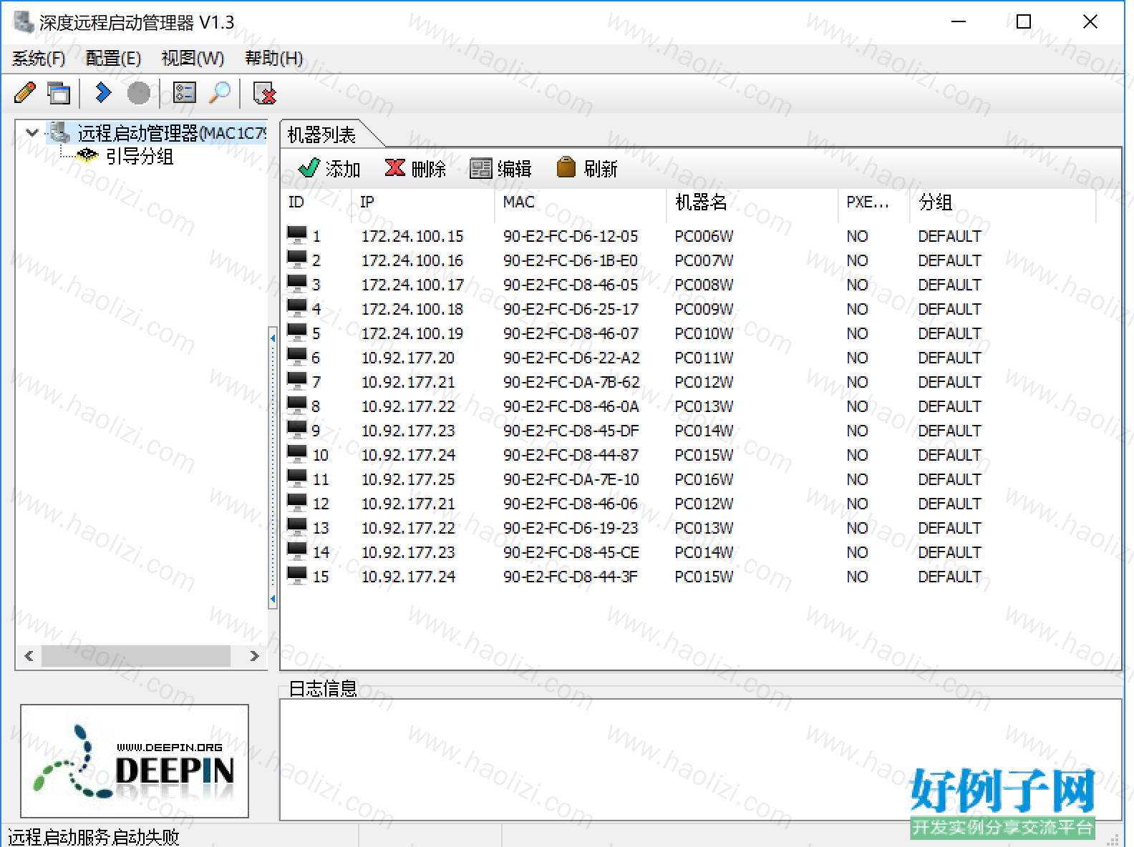Click computer icon of row ID 3
The height and width of the screenshot is (847, 1134).
pyautogui.click(x=297, y=283)
